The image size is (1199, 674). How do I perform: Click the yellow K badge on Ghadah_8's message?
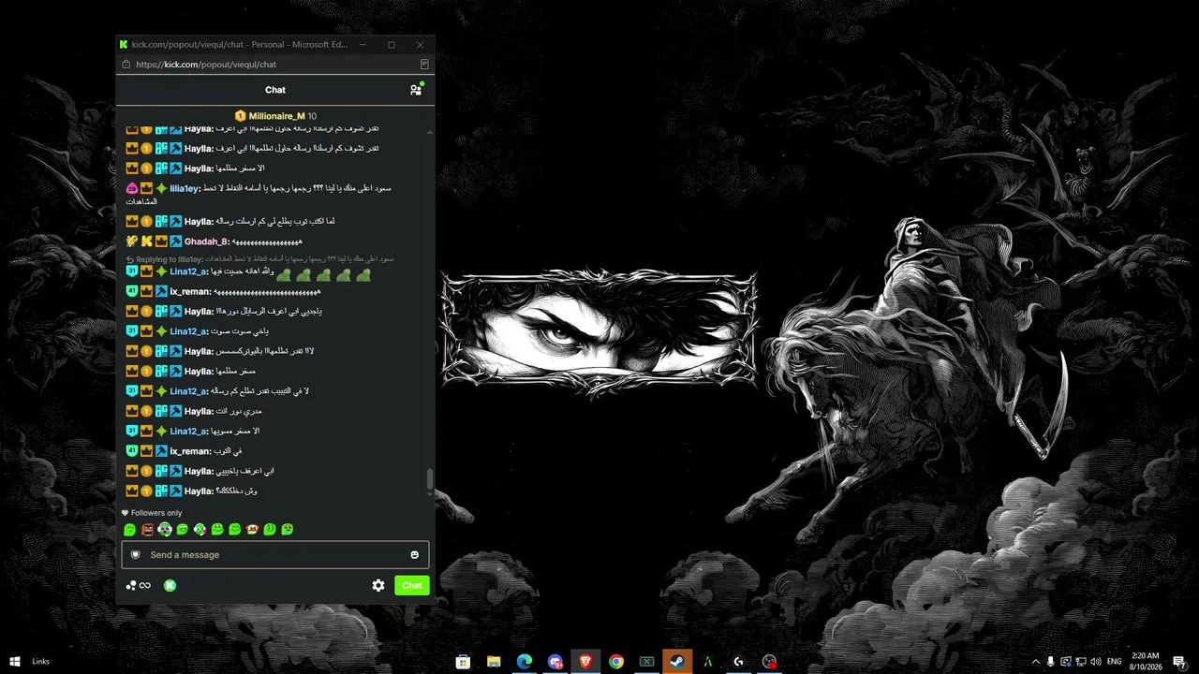point(147,242)
